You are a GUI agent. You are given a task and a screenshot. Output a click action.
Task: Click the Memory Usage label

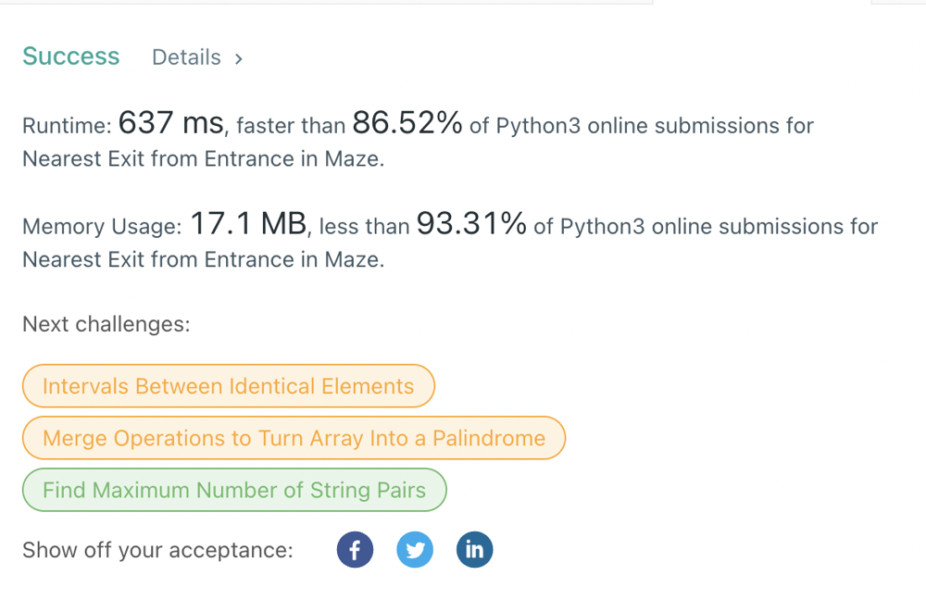102,227
